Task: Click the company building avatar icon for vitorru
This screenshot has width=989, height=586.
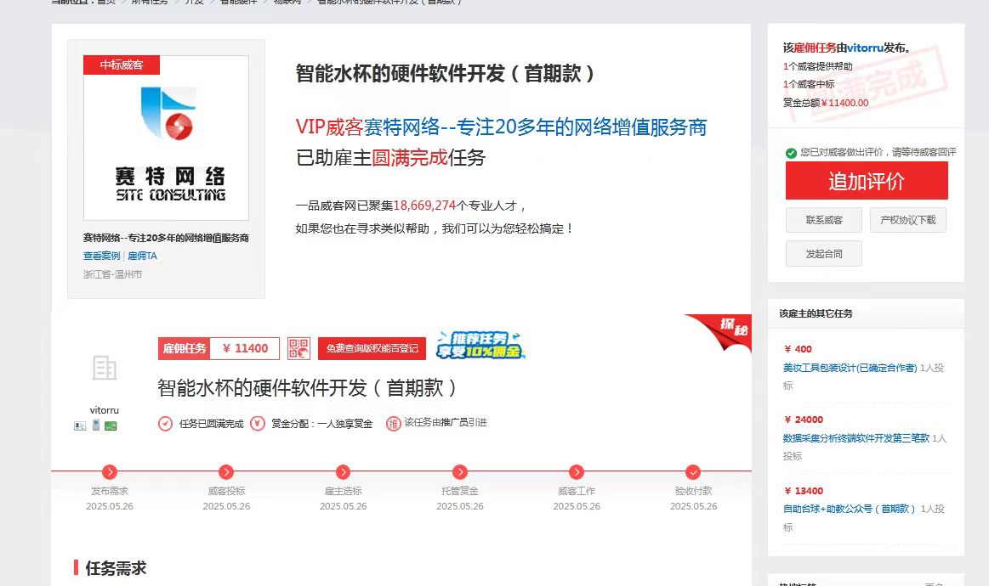Action: (x=104, y=368)
